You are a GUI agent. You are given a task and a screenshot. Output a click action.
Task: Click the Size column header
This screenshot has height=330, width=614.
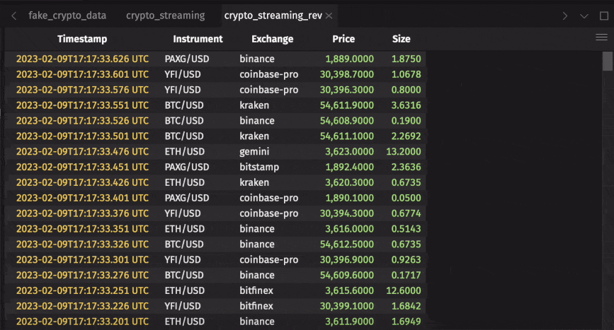402,39
